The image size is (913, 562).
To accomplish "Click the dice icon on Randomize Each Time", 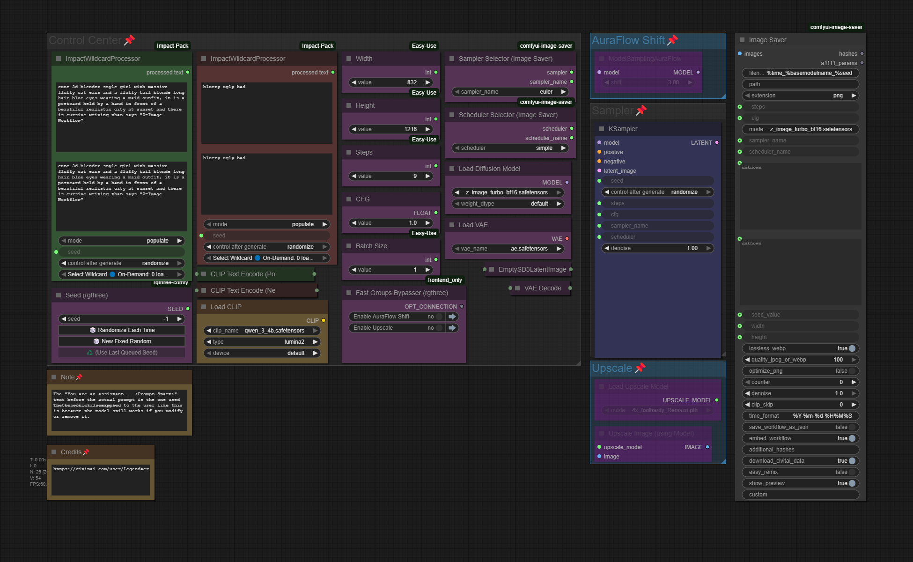I will pos(93,330).
